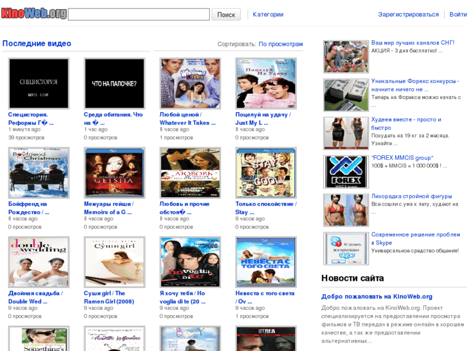Viewport: 468px width, 351px height.
Task: Click the FOREX MMCIS group ad image
Action: [x=346, y=172]
